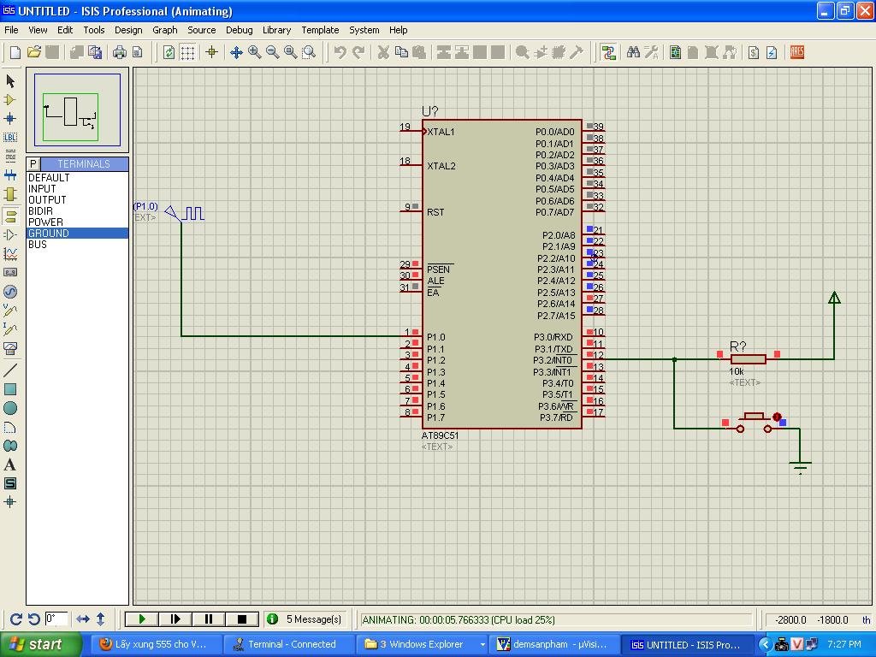Click the rotate clockwise icon
The image size is (876, 657).
[x=16, y=619]
